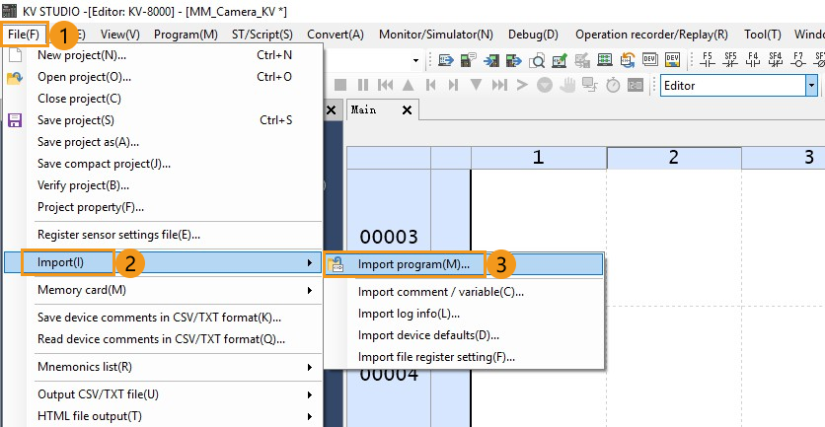Click the New project page icon
The width and height of the screenshot is (825, 427).
(14, 55)
